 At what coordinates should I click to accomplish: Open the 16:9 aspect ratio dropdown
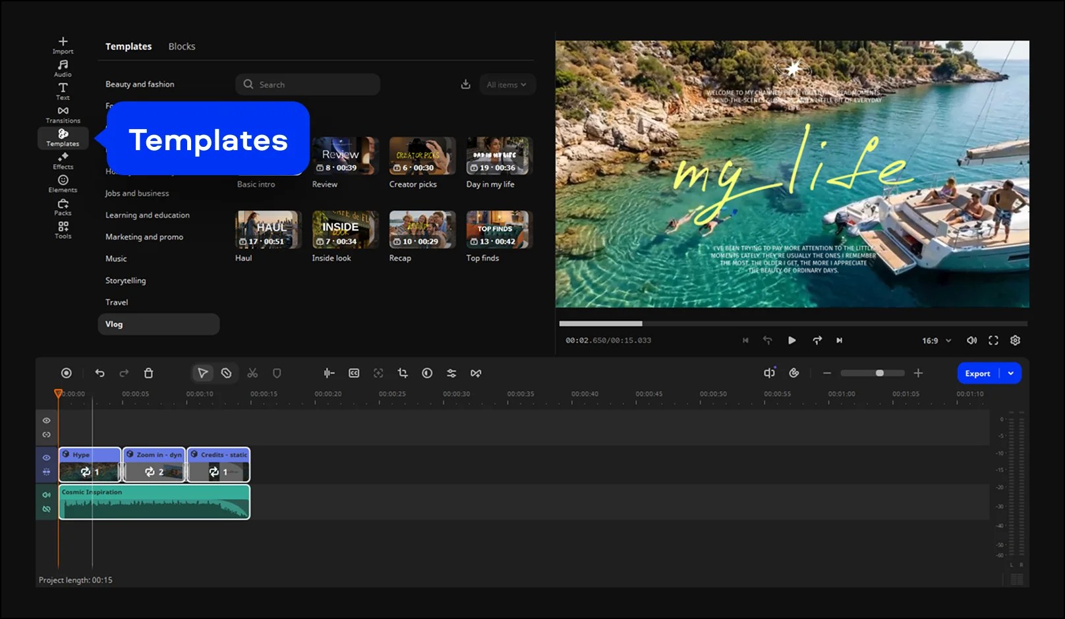936,340
